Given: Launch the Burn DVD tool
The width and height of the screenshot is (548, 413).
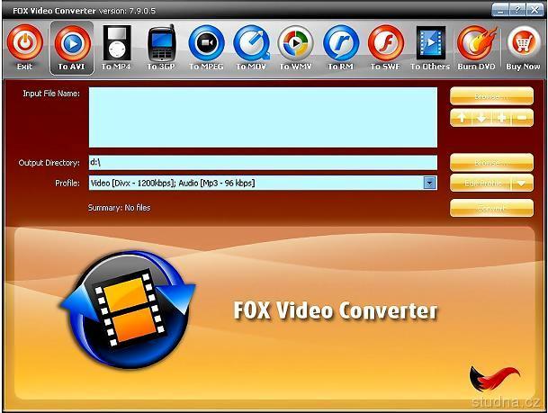Looking at the screenshot, I should point(477,48).
